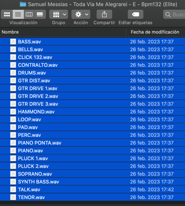
Task: Click the GTR DRIVE 3.wav file icon
Action: [13, 104]
